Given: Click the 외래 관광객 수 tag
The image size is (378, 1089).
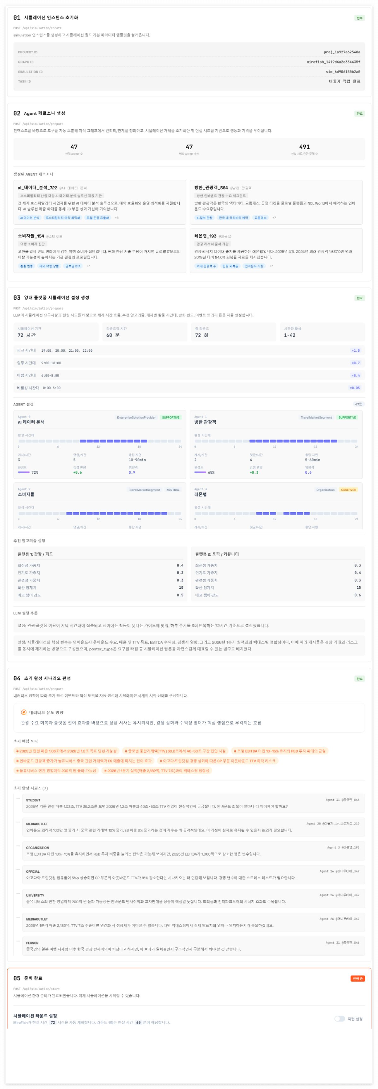Looking at the screenshot, I should click(x=206, y=266).
